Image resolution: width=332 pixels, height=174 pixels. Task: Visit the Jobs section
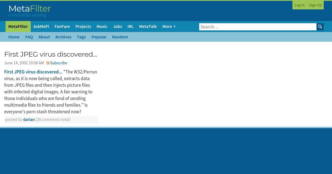coord(118,27)
